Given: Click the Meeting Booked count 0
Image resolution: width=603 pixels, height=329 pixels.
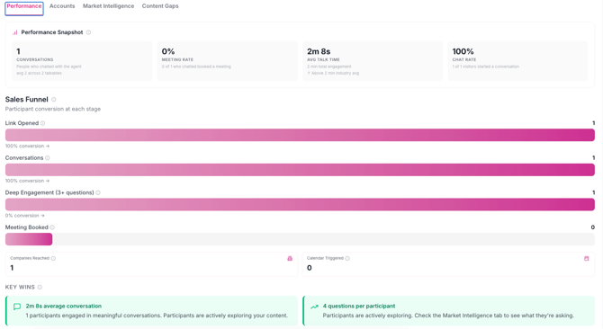Looking at the screenshot, I should 592,227.
